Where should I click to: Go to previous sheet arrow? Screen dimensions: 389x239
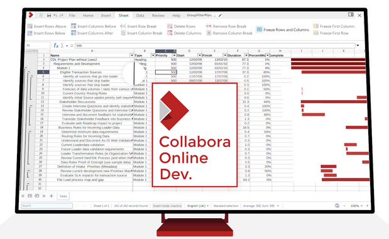click(30, 196)
